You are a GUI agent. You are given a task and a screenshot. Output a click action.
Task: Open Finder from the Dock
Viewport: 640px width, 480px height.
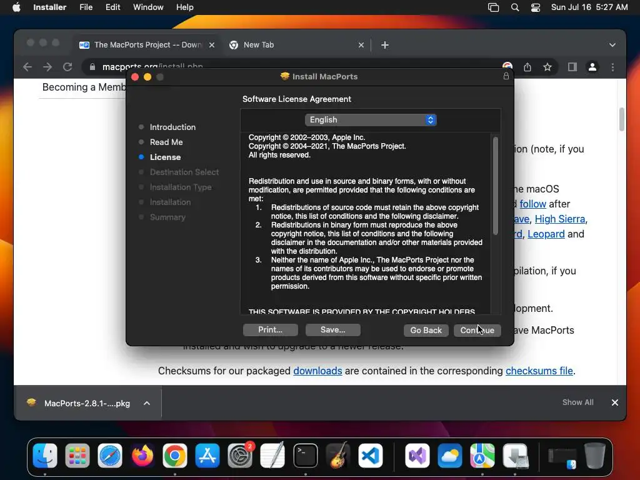tap(45, 456)
